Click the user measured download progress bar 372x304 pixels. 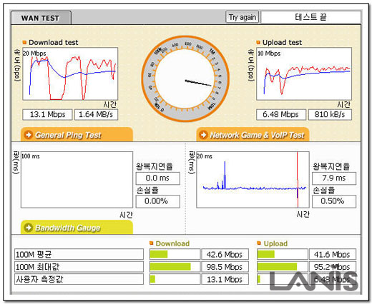(x=175, y=279)
